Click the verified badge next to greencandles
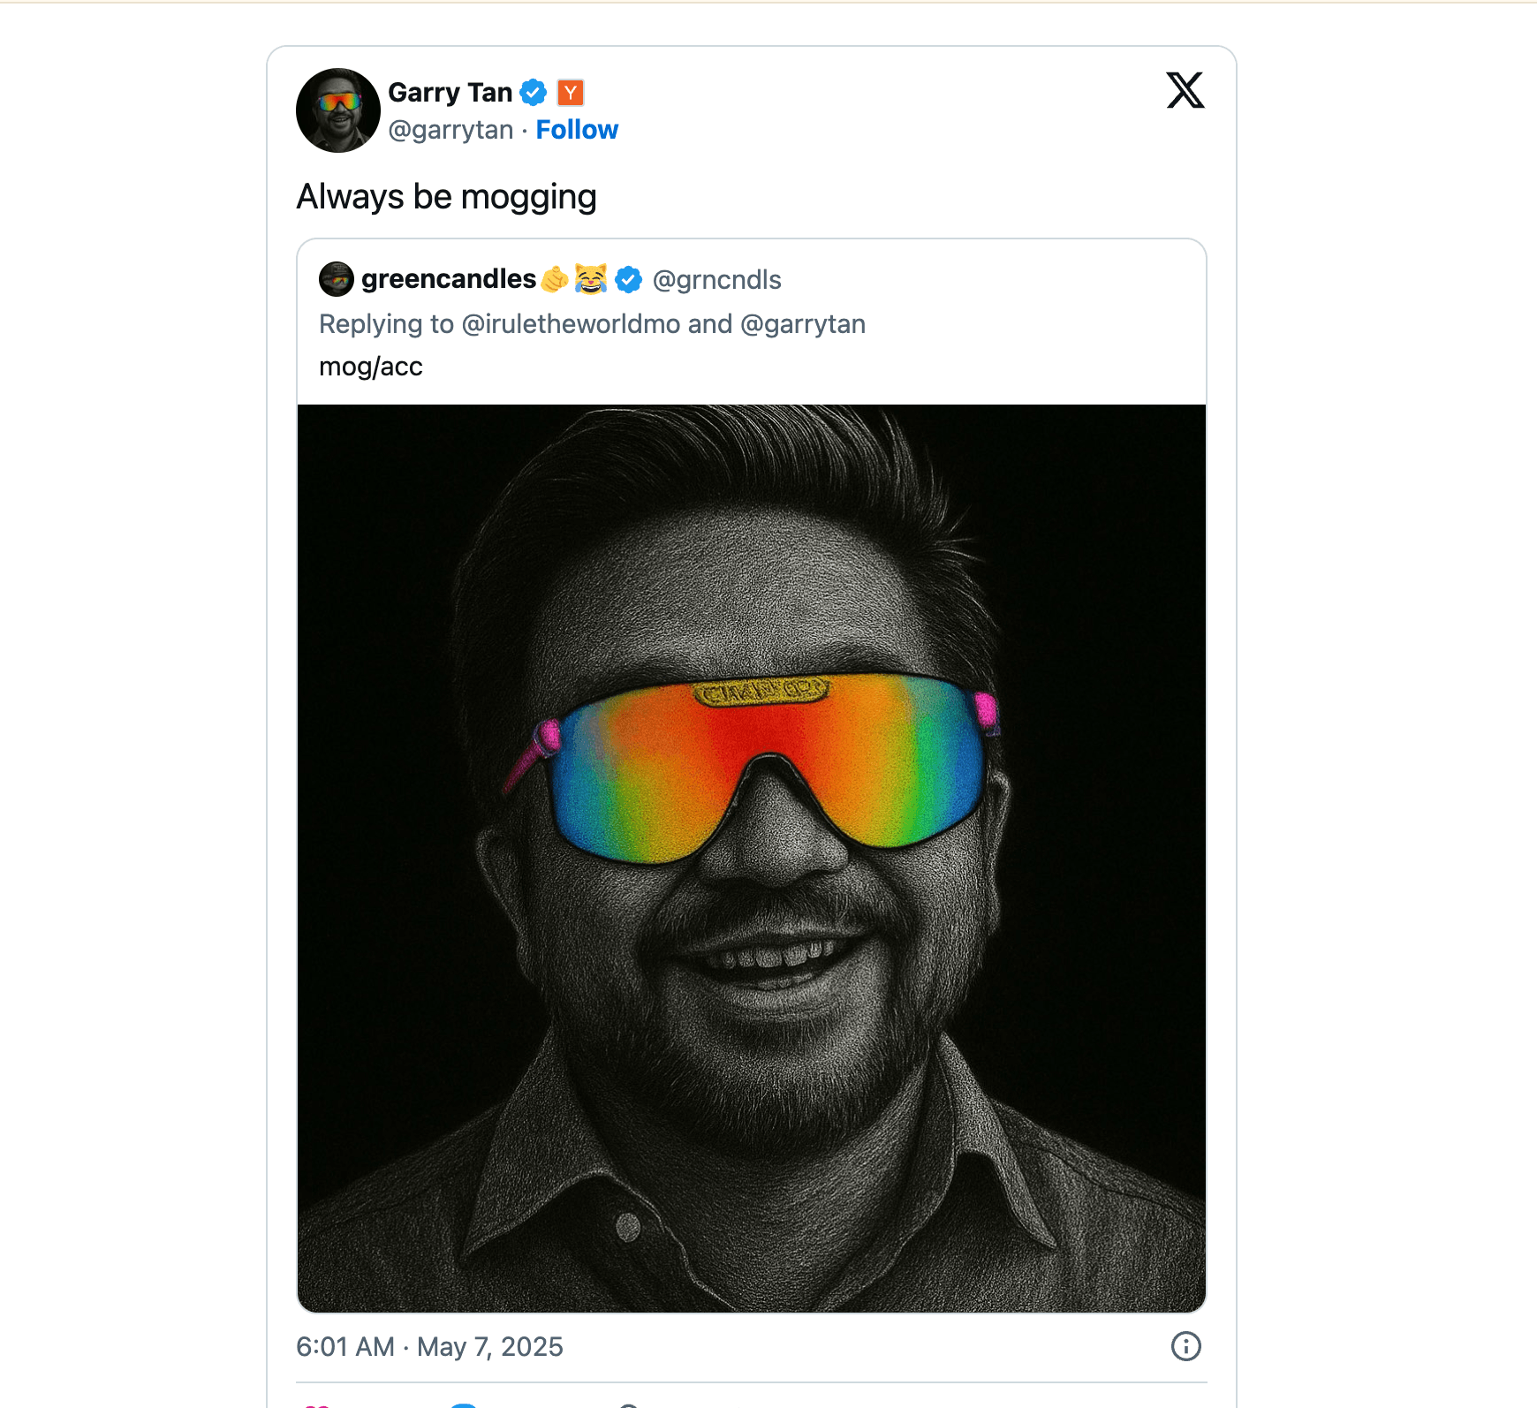 pyautogui.click(x=628, y=279)
